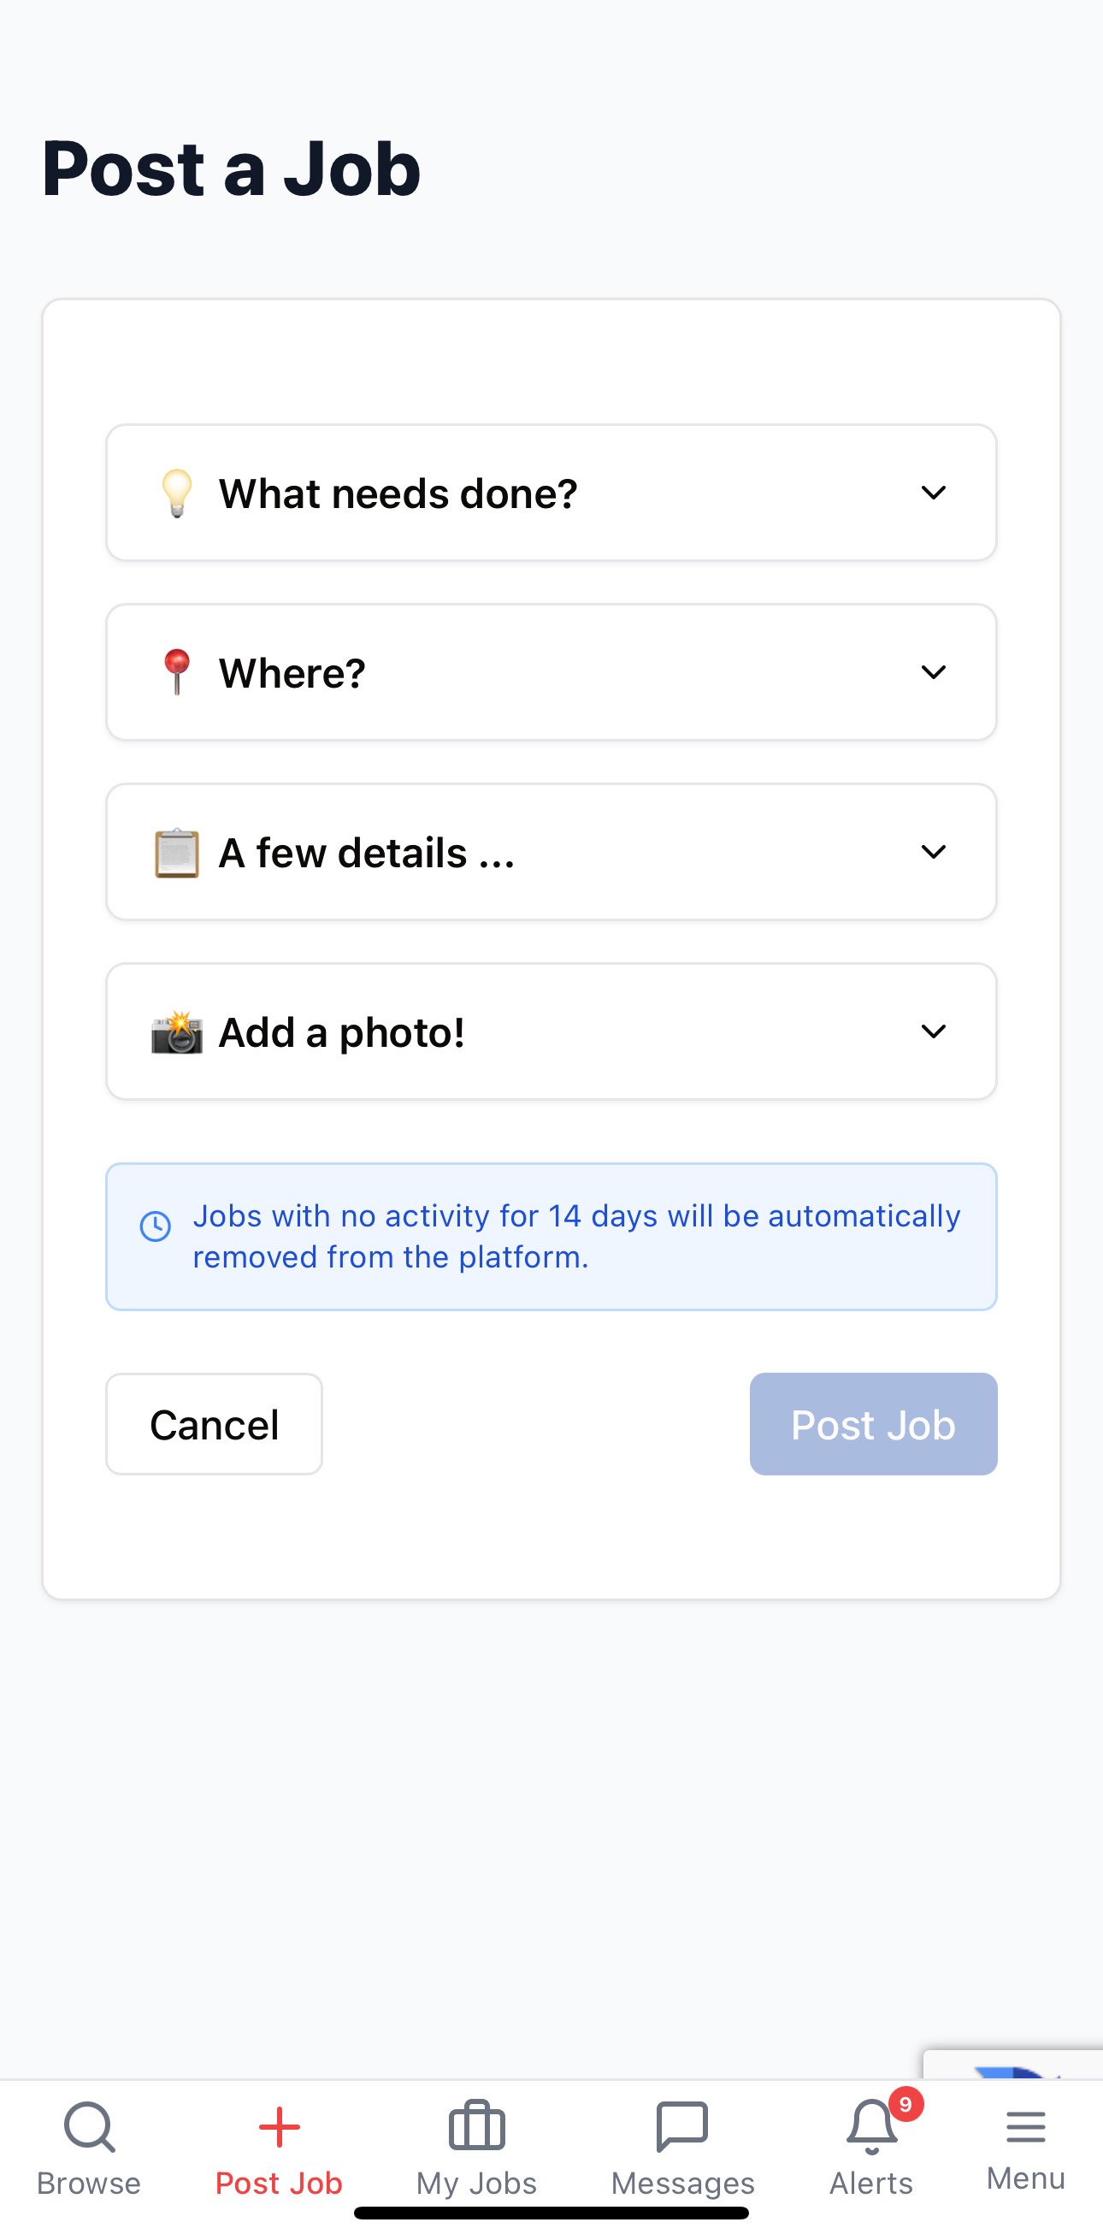Viewport: 1103px width, 2240px height.
Task: Click the clock icon in notice
Action: coord(156,1226)
